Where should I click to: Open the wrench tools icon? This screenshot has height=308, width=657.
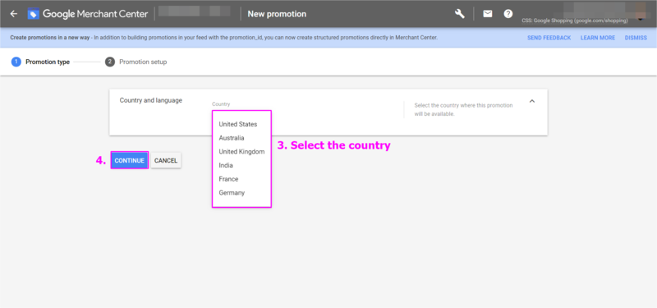point(460,14)
